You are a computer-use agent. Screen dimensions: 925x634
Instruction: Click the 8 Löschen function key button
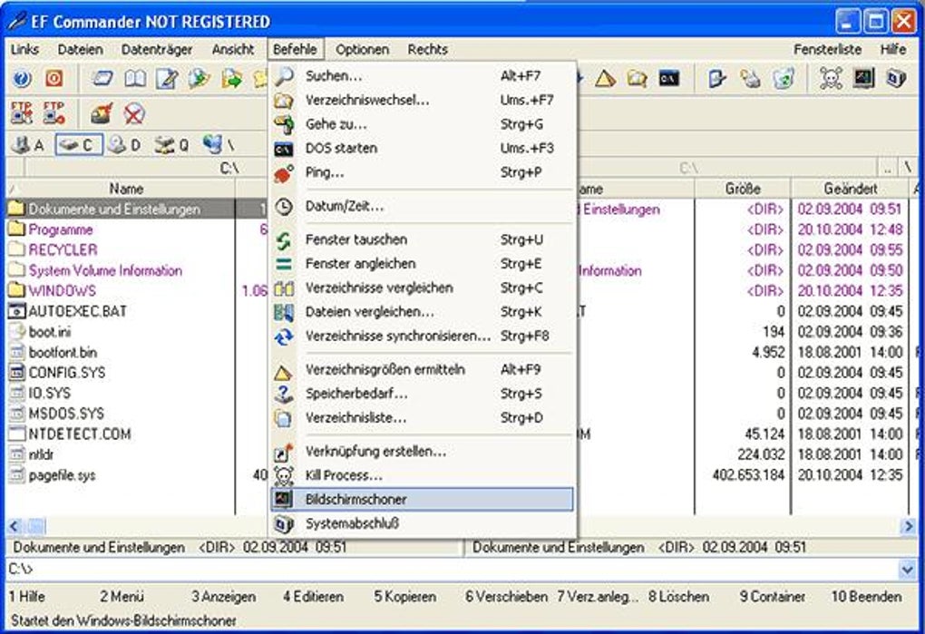point(679,597)
